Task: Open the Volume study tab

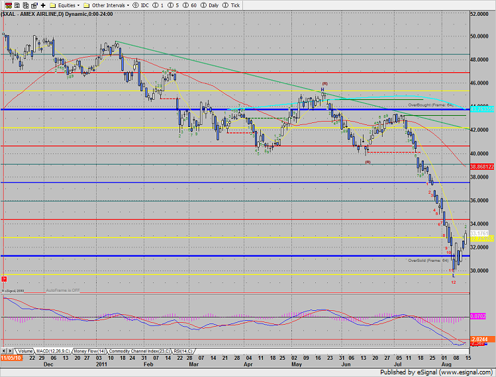Action: pyautogui.click(x=25, y=351)
